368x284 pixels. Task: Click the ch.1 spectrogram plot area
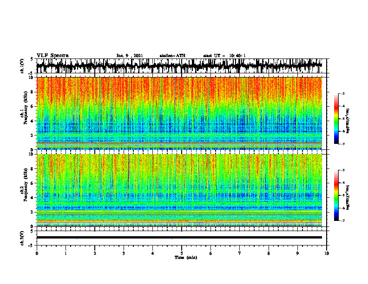(x=179, y=113)
